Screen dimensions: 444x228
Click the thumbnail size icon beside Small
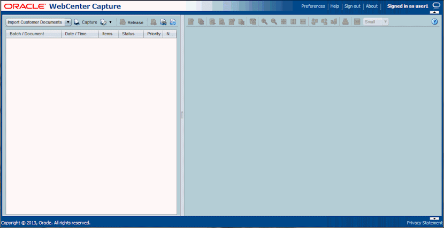(x=357, y=21)
